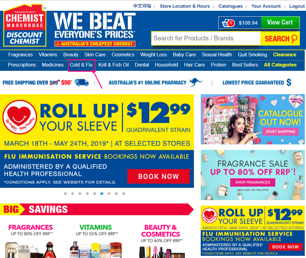The width and height of the screenshot is (306, 258).
Task: Click the Chemist Warehouse logo
Action: coord(25,26)
